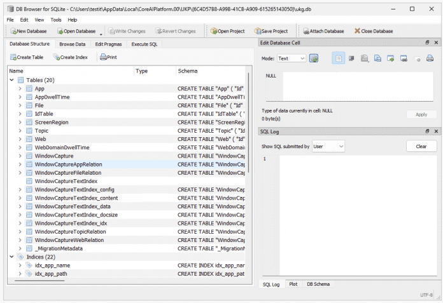Screen dimensions: 443x303
Task: Click the Attach Database toolbar icon
Action: (306, 31)
